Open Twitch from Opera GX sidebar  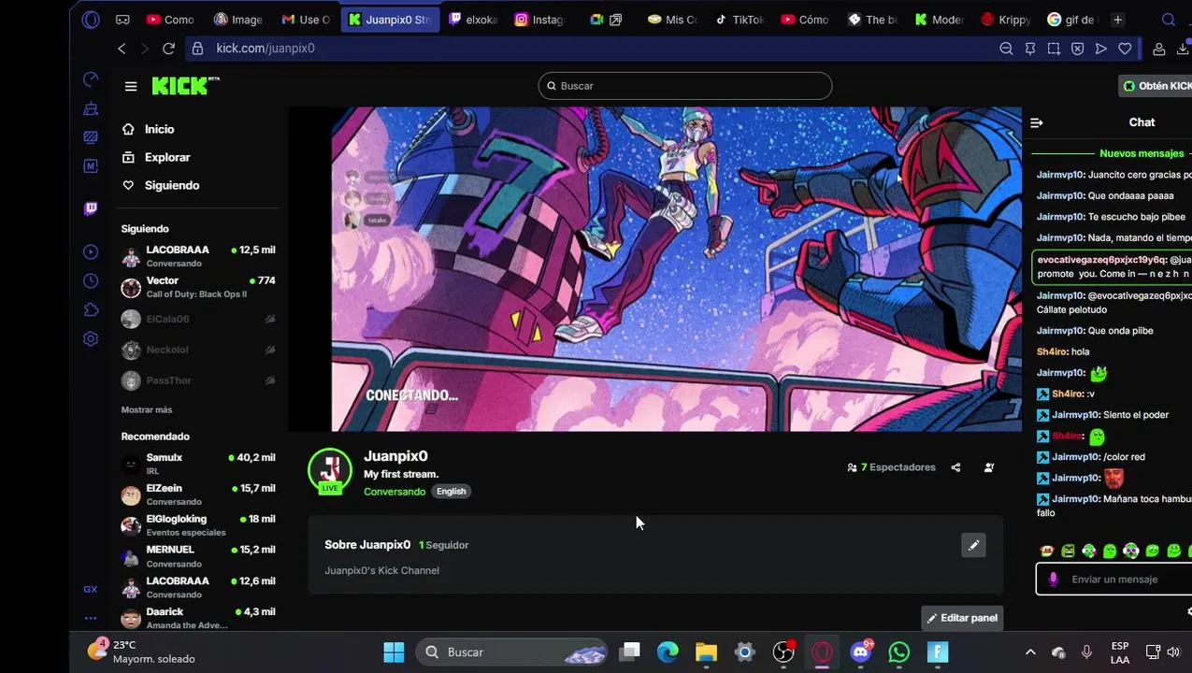91,208
